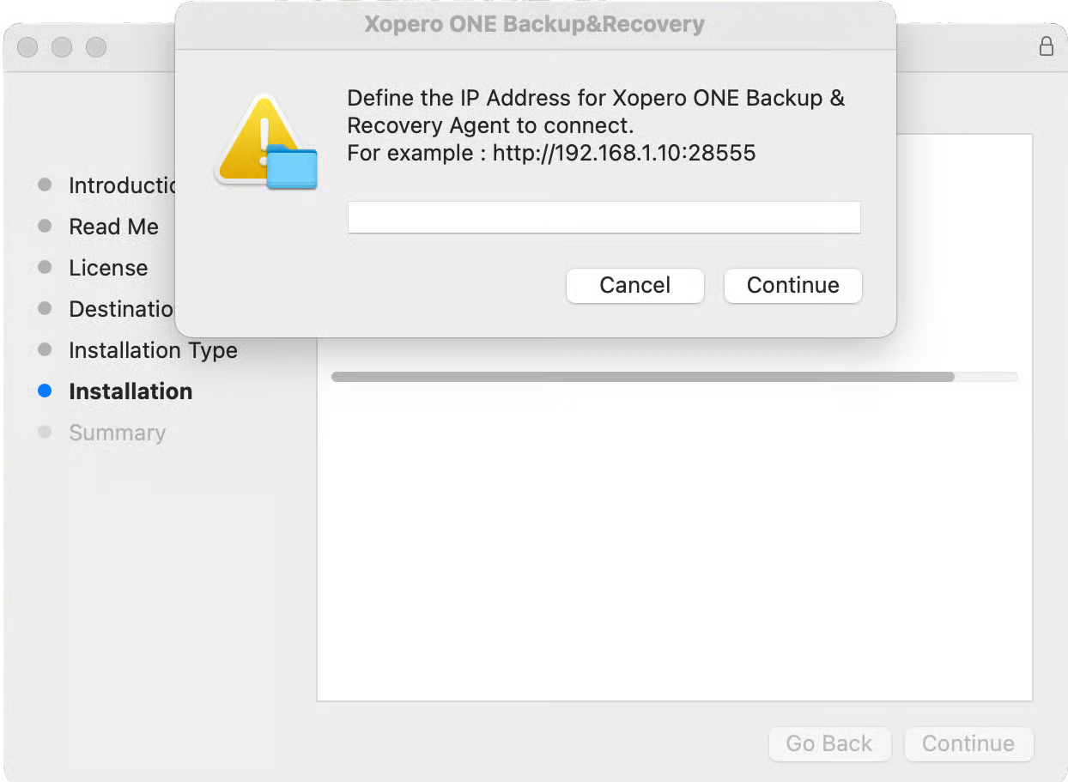1068x782 pixels.
Task: Click the bullet dot beside Installation Type
Action: pos(46,350)
